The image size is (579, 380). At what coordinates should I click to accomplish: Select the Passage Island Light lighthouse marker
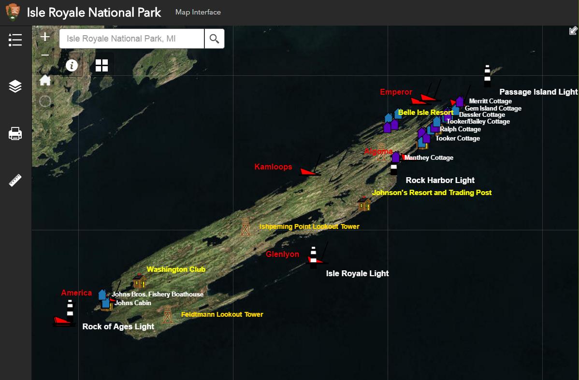click(487, 76)
